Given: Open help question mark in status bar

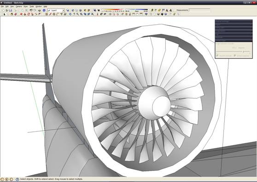Looking at the screenshot, I should click(18, 179).
